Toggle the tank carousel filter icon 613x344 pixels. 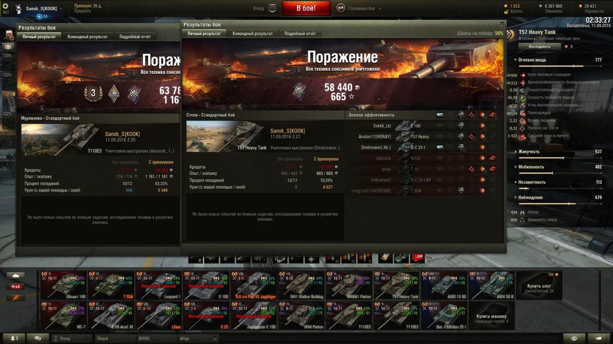pyautogui.click(x=15, y=275)
